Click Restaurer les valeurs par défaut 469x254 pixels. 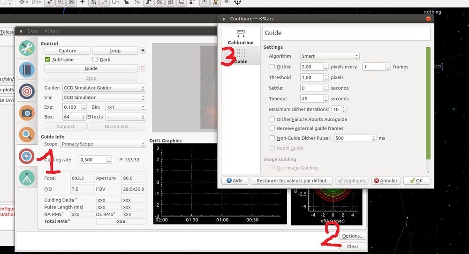click(x=291, y=180)
